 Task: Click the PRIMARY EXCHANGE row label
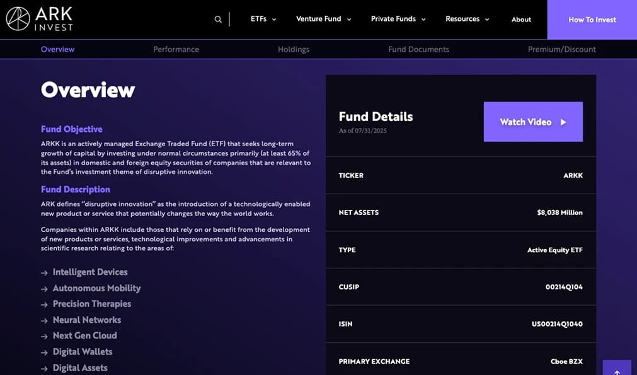tap(374, 361)
